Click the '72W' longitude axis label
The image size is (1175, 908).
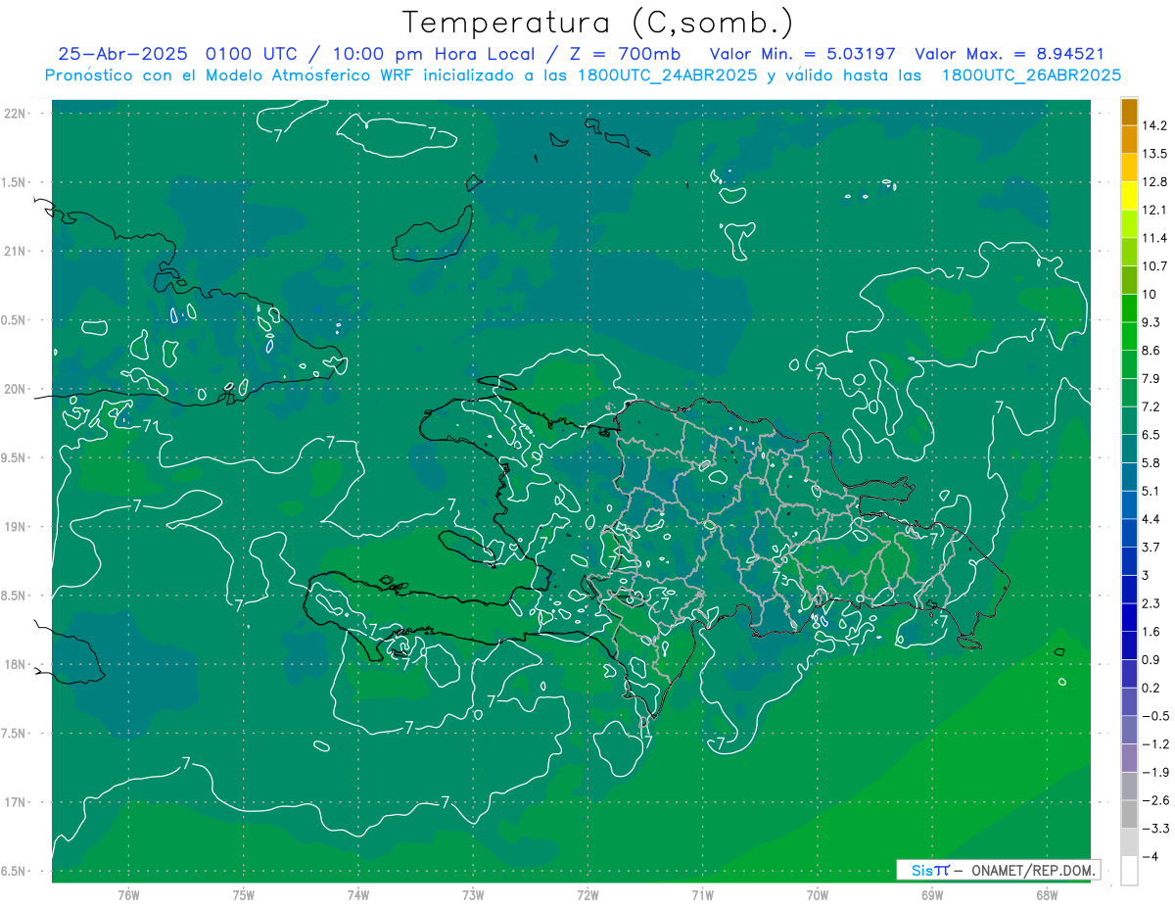tap(587, 895)
